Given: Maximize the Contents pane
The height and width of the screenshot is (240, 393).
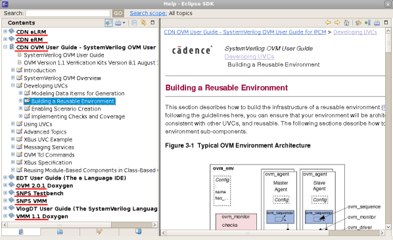Looking at the screenshot, I should click(x=152, y=22).
